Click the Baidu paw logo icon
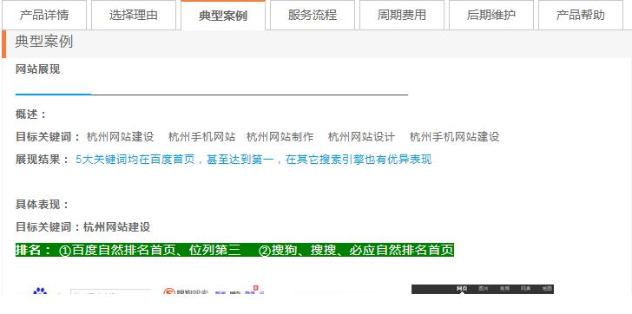632x314 pixels. tap(40, 291)
